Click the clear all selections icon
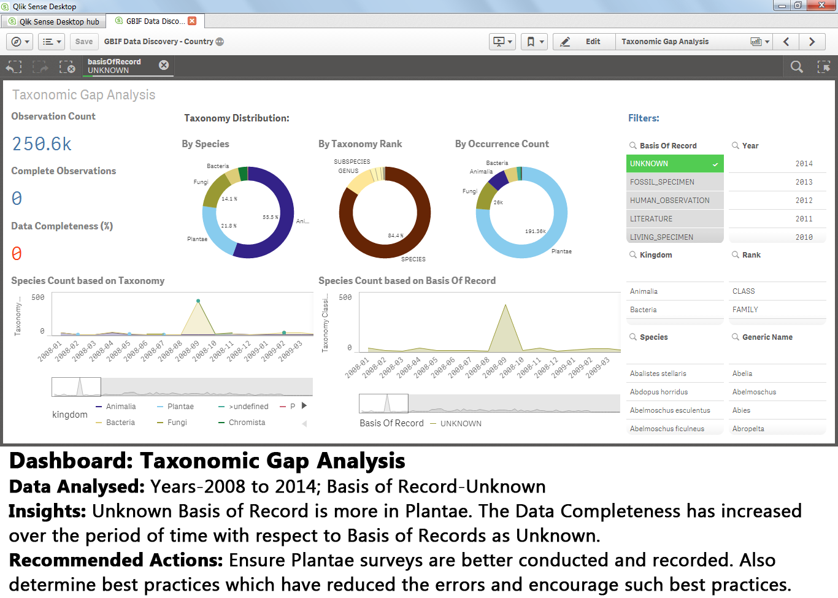Screen dimensions: 838x598 coord(67,67)
